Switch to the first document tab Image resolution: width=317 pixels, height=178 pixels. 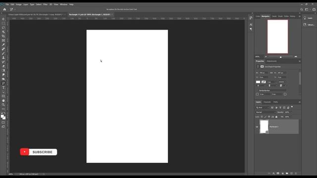click(36, 14)
